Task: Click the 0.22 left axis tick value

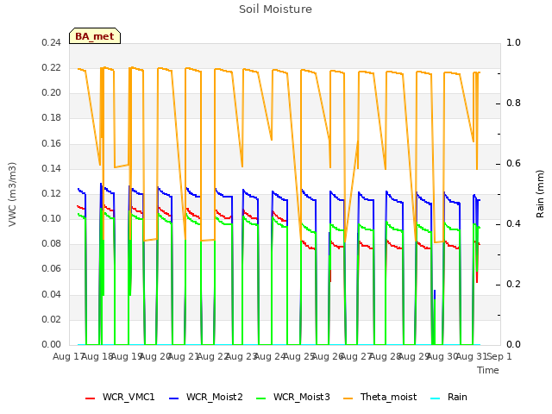Action: pos(52,67)
